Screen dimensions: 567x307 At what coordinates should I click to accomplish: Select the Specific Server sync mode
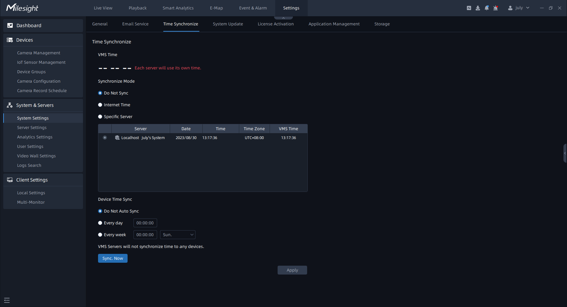coord(100,117)
